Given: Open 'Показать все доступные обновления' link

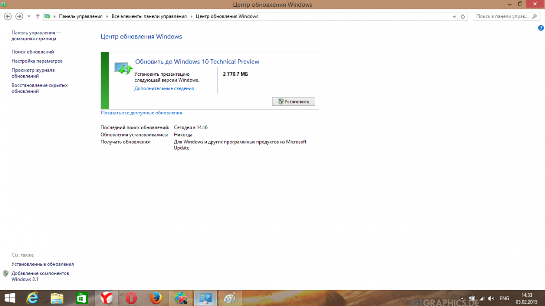Looking at the screenshot, I should pos(141,112).
